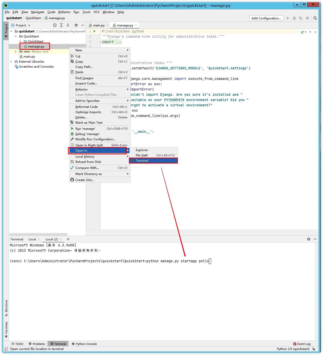
Task: Close the Local (2) terminal tab
Action: [61, 239]
